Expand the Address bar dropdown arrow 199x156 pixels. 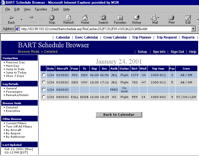pos(193,29)
